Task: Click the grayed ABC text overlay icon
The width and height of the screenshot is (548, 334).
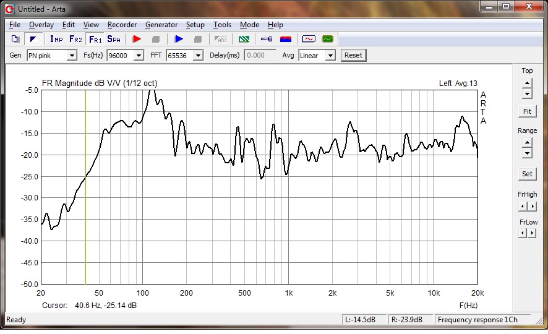Action: coord(221,39)
